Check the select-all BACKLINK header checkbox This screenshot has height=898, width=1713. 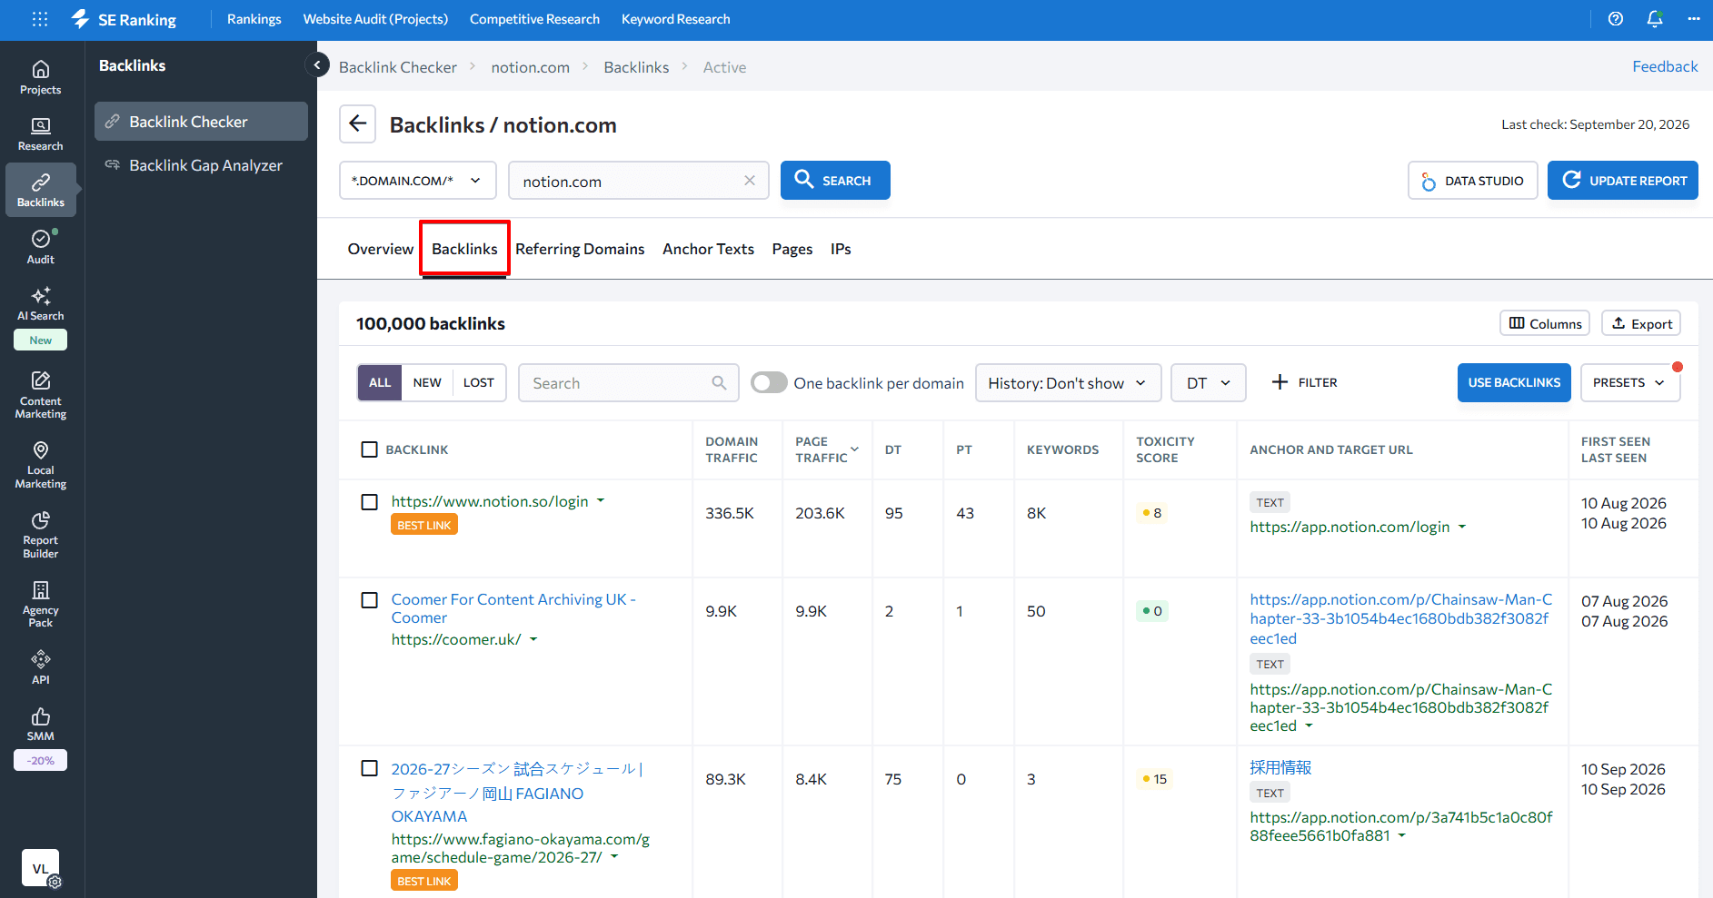pyautogui.click(x=369, y=449)
